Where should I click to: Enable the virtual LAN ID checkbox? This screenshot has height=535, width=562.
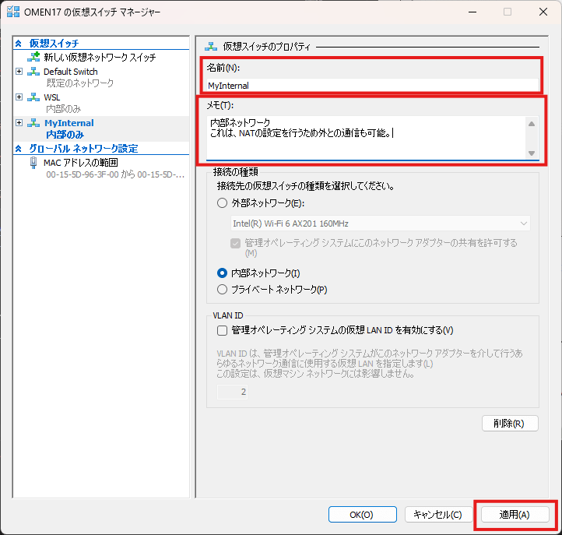coord(222,330)
